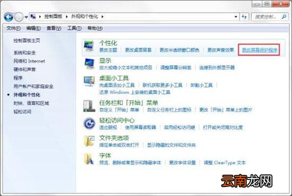The height and width of the screenshot is (196, 292).
Task: Click 更改主题 link
Action: tap(108, 50)
